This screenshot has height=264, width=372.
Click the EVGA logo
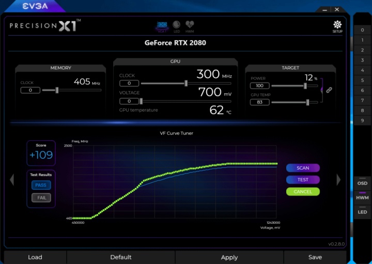(x=35, y=6)
